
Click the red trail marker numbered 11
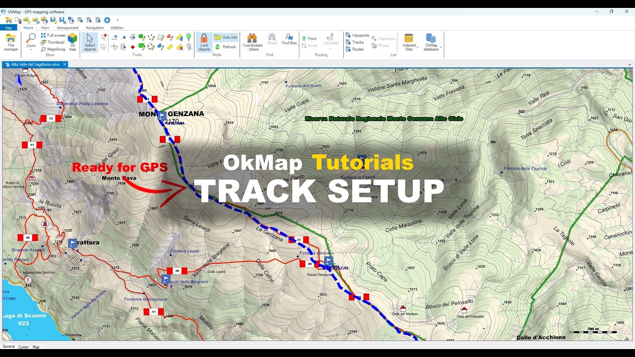pos(32,145)
